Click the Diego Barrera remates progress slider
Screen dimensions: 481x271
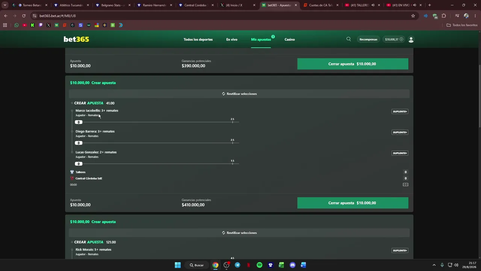coord(157,143)
